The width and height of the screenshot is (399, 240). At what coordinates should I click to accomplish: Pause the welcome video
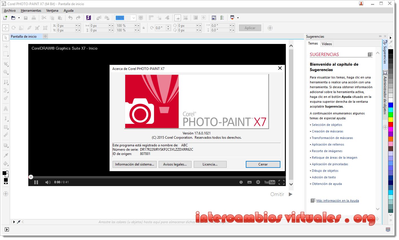[x=36, y=182]
